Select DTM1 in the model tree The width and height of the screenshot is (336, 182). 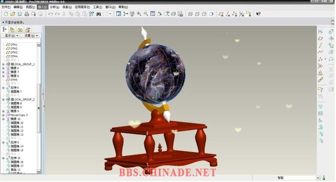pyautogui.click(x=13, y=45)
